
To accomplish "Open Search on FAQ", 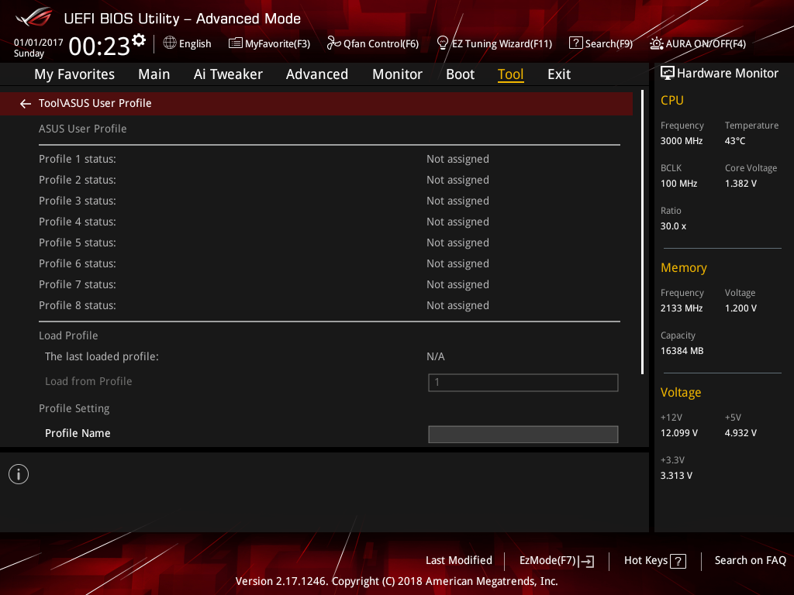I will point(750,560).
